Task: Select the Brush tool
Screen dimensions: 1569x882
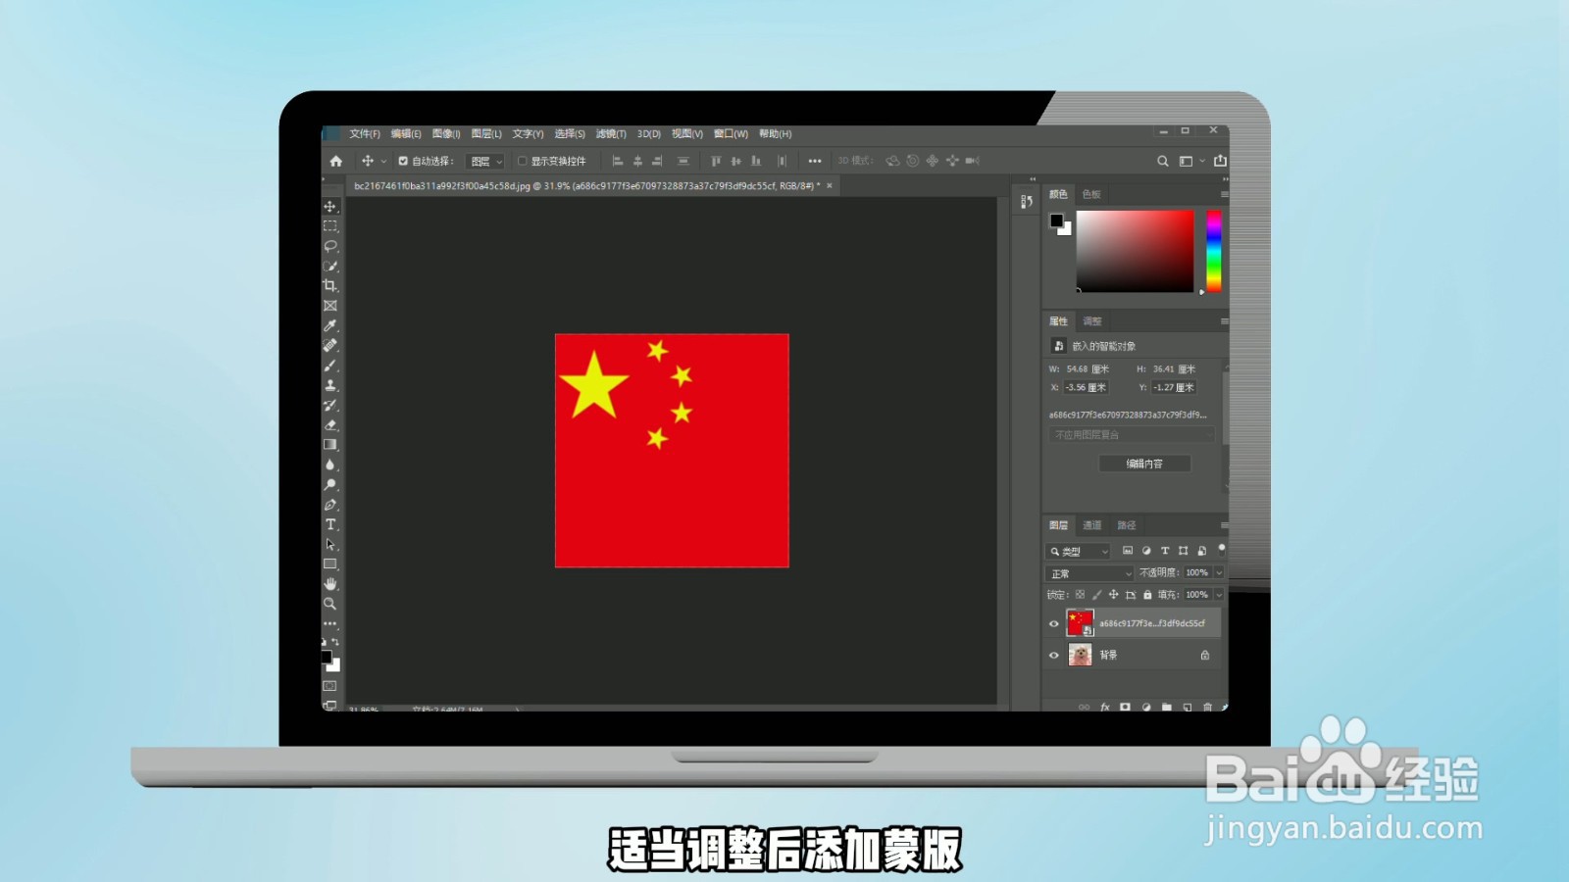Action: coord(330,365)
